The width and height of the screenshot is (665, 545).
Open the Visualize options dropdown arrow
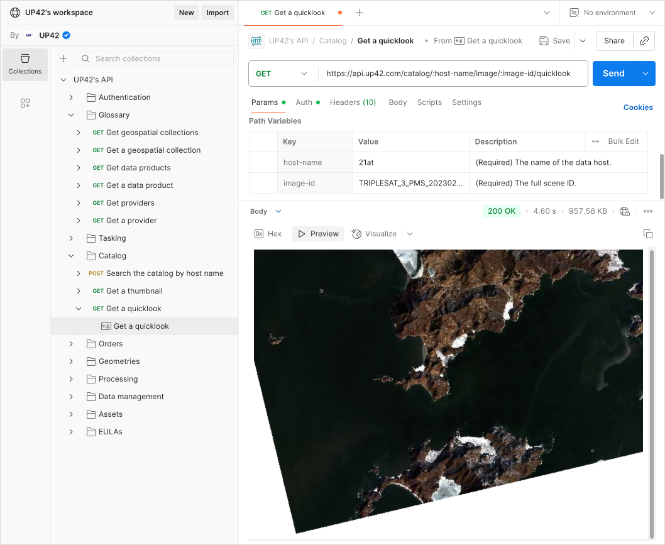[410, 234]
